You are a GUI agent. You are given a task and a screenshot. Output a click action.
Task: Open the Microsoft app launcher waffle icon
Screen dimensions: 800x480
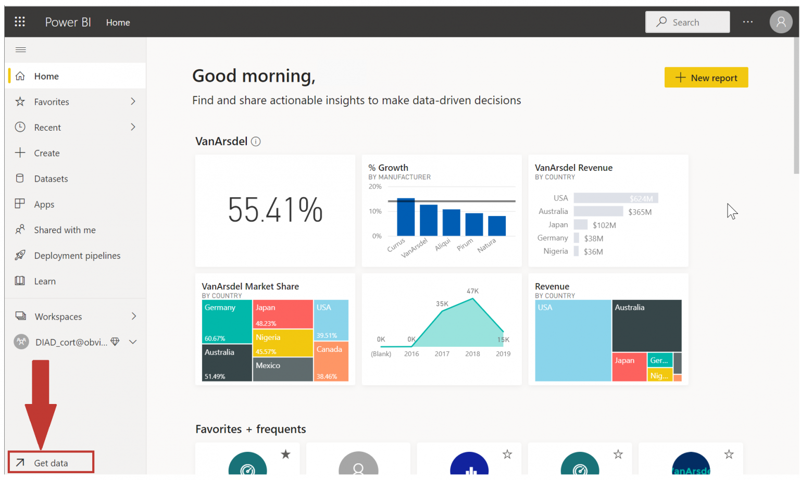click(20, 21)
